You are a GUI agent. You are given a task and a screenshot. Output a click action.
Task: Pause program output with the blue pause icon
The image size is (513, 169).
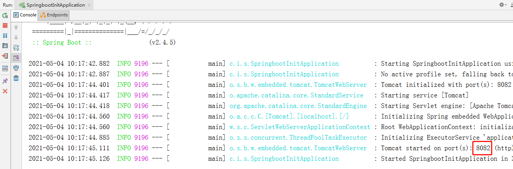pos(5,36)
